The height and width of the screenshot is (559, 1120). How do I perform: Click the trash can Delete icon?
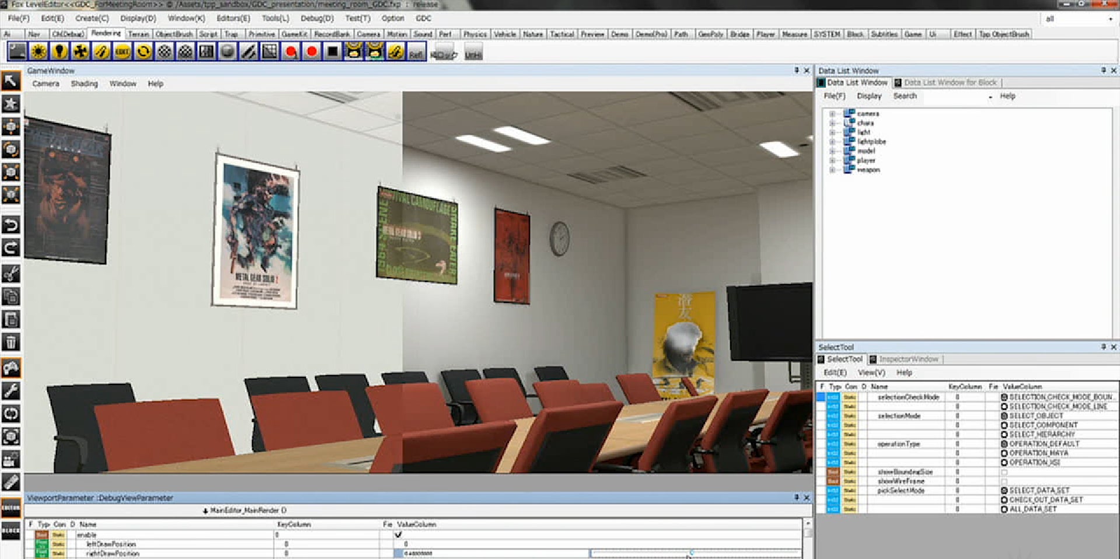(11, 342)
